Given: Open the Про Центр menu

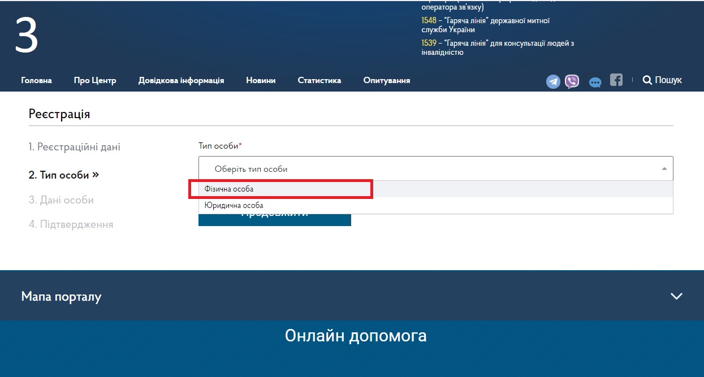Looking at the screenshot, I should [95, 80].
